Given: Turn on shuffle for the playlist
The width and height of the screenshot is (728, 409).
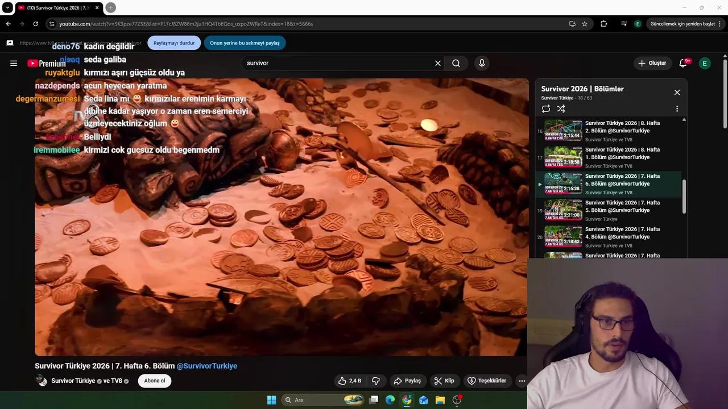Looking at the screenshot, I should pyautogui.click(x=561, y=108).
